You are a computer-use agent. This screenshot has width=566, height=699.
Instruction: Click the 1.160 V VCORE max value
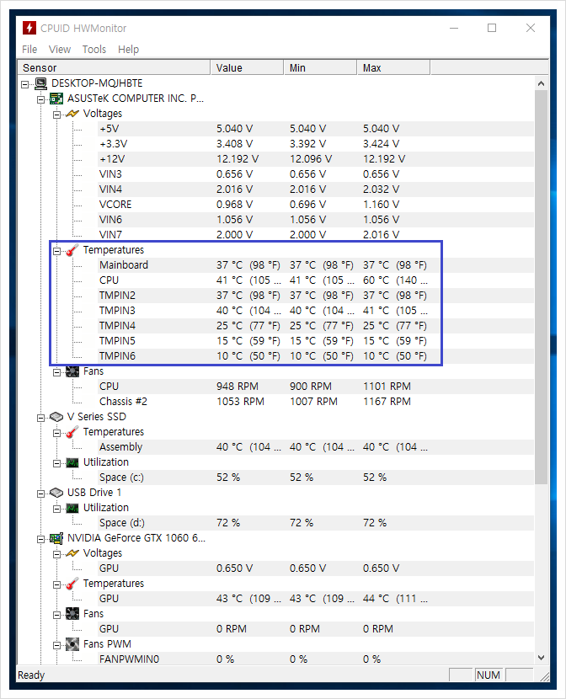[x=381, y=205]
